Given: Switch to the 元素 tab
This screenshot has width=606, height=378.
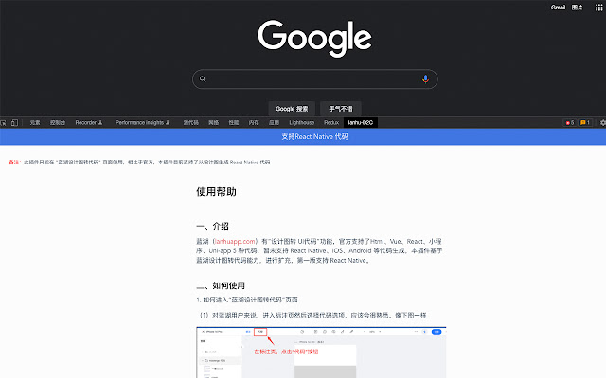Looking at the screenshot, I should tap(35, 123).
